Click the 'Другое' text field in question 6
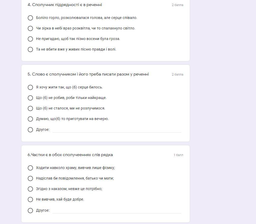The image size is (256, 224). click(117, 211)
